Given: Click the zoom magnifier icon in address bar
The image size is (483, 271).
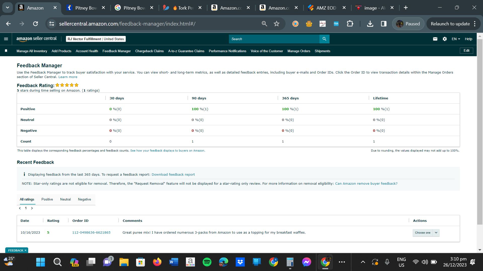Looking at the screenshot, I should (x=264, y=24).
